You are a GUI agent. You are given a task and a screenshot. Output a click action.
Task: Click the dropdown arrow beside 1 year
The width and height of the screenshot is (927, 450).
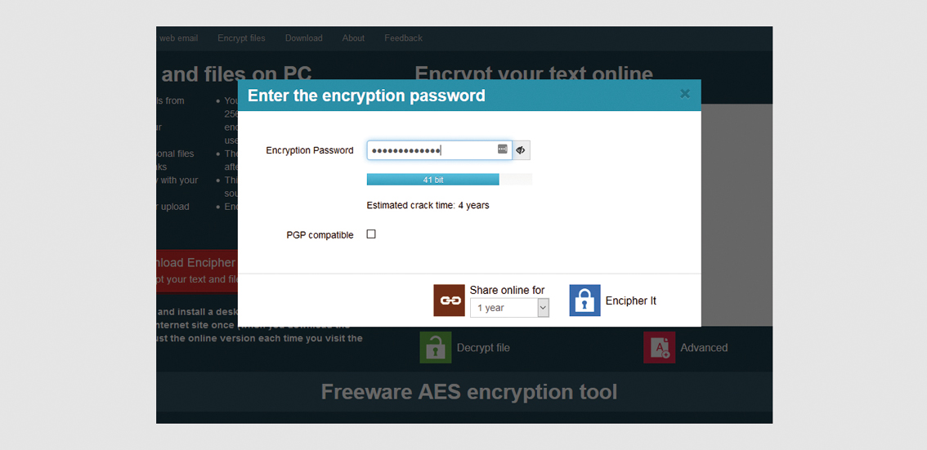tap(544, 308)
